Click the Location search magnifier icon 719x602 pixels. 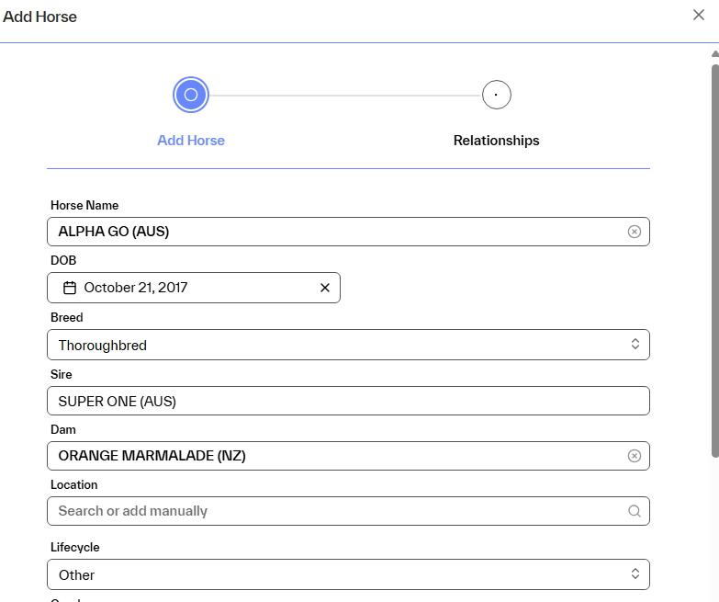click(x=634, y=511)
